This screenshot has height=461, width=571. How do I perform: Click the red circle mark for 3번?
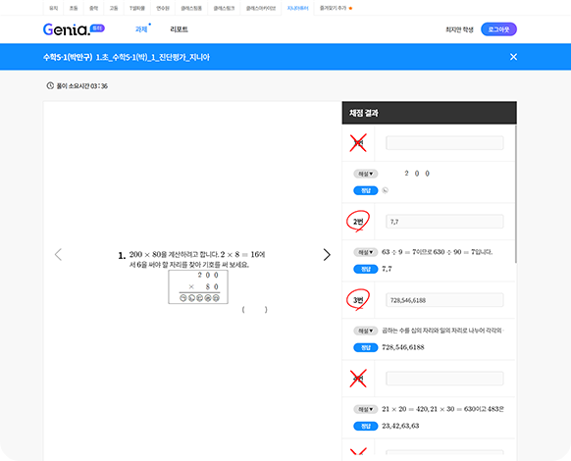pos(358,300)
